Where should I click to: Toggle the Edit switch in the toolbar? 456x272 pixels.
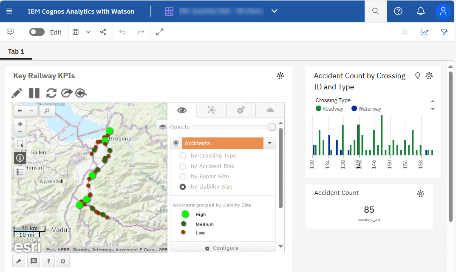coord(37,32)
